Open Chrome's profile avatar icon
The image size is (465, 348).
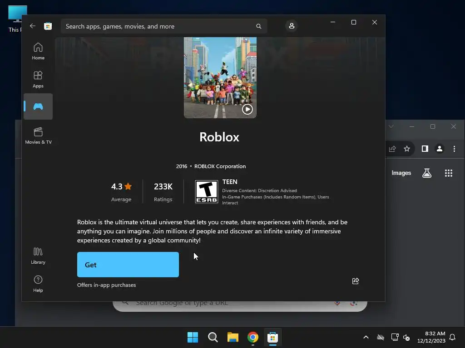pyautogui.click(x=440, y=149)
